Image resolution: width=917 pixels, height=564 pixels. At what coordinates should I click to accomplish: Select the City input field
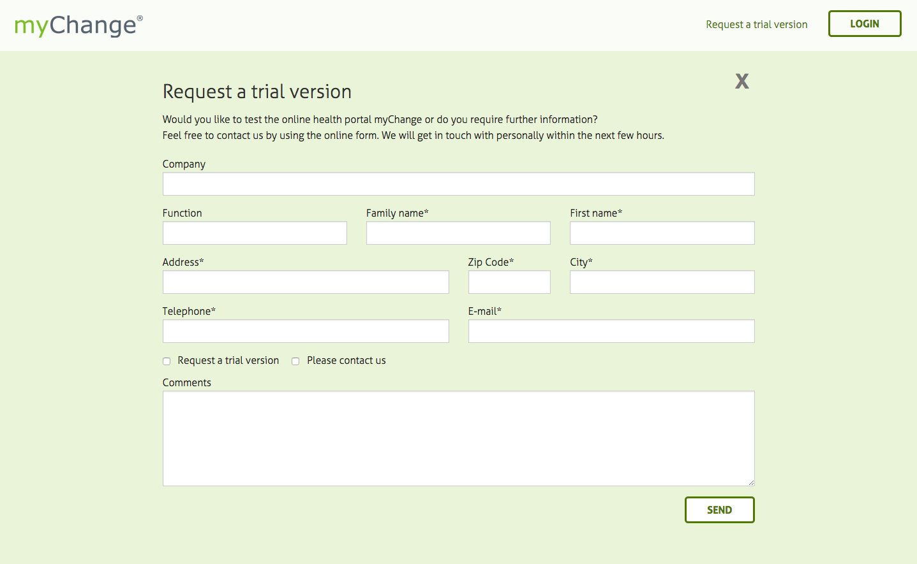[x=662, y=282]
